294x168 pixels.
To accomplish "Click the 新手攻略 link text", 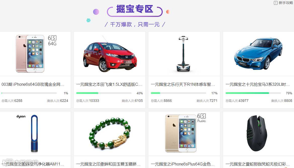I will [286, 3].
